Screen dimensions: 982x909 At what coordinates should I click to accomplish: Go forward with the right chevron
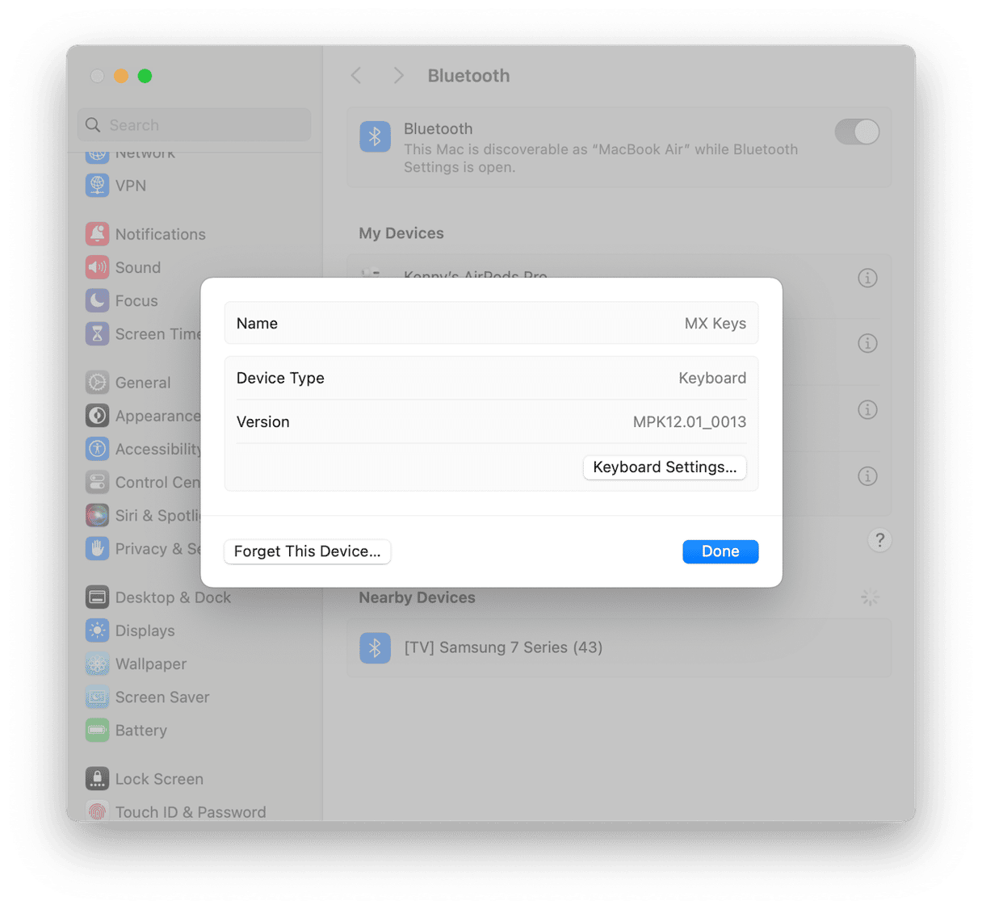398,76
